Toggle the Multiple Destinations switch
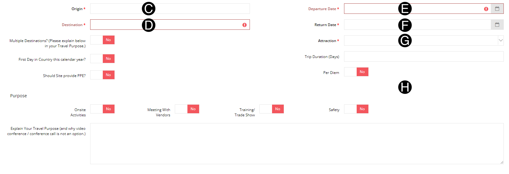 (x=102, y=40)
